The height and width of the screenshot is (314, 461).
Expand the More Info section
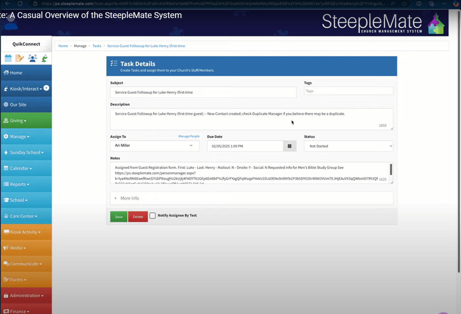tap(252, 198)
